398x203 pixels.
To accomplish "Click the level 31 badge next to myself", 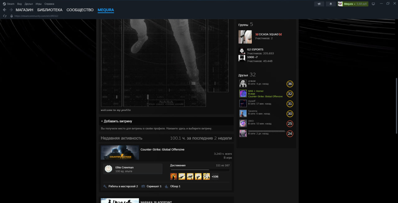I will pyautogui.click(x=290, y=104).
